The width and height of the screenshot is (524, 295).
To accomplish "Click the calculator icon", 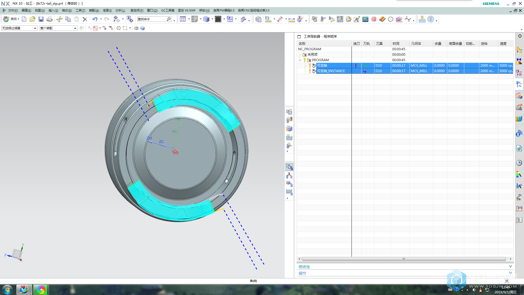I will pyautogui.click(x=365, y=19).
